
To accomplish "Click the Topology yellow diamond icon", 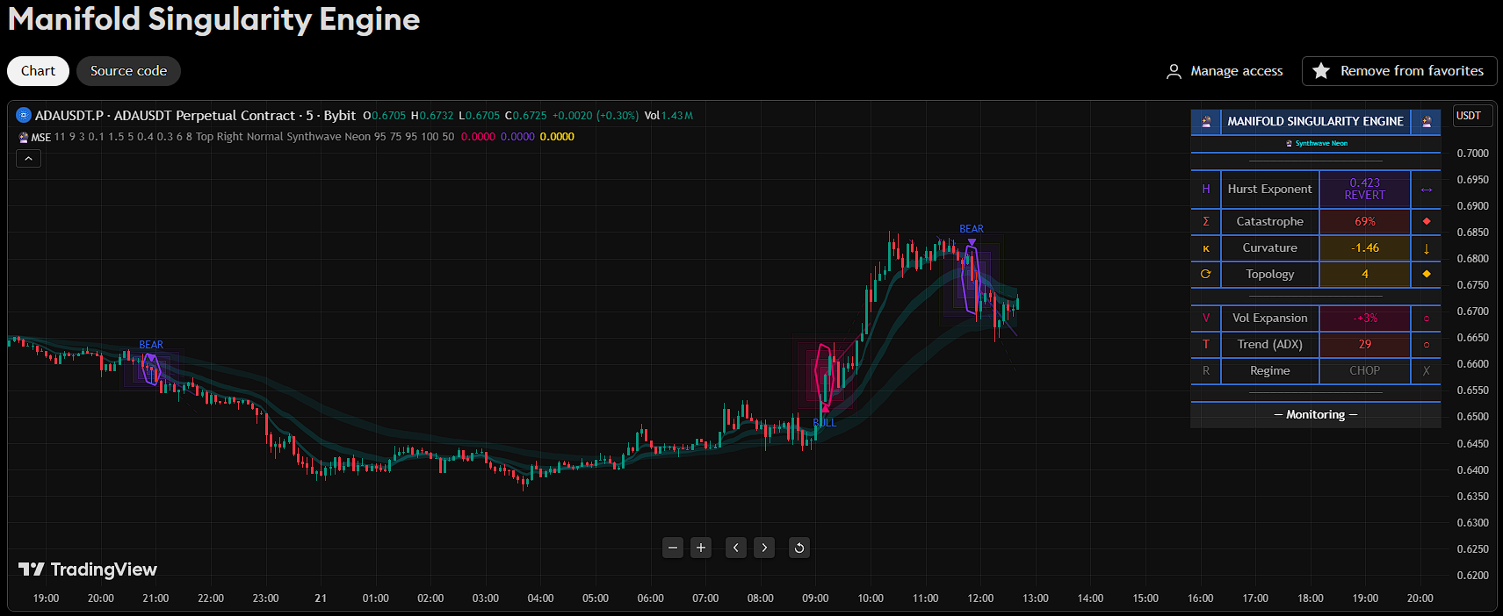I will tap(1426, 274).
